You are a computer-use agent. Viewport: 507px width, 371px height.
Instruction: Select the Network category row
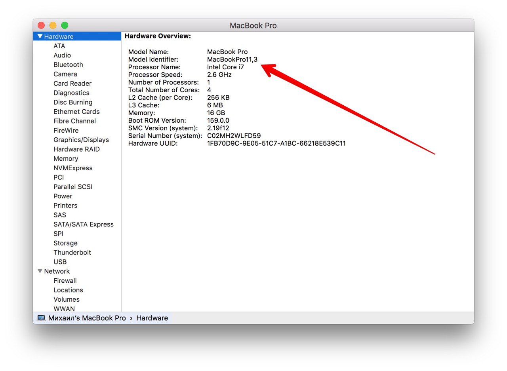coord(77,271)
